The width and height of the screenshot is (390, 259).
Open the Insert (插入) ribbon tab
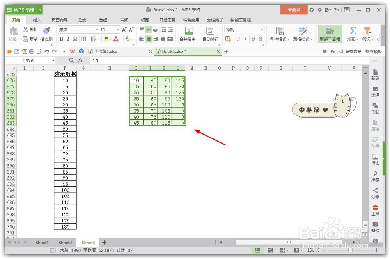click(37, 20)
